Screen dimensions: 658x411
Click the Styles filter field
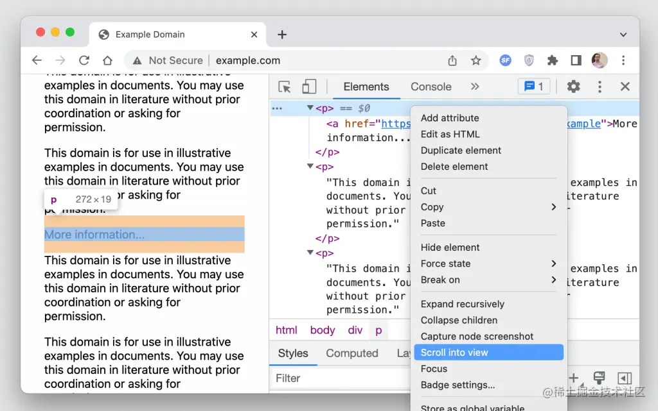coord(341,378)
